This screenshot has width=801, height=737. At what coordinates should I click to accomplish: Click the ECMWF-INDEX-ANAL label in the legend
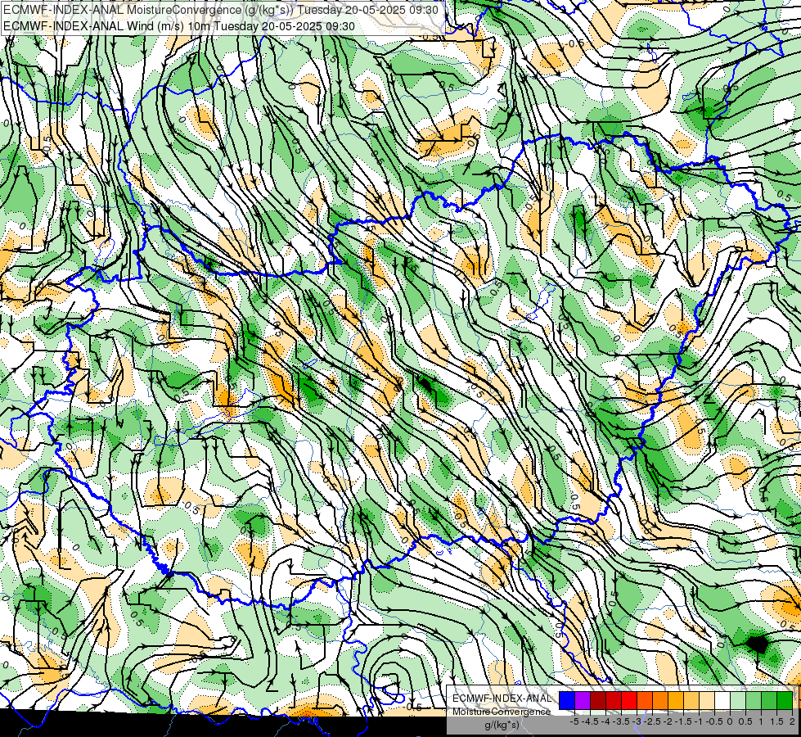(502, 699)
